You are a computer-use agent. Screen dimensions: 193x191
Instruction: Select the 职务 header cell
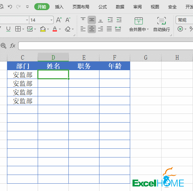(x=84, y=66)
